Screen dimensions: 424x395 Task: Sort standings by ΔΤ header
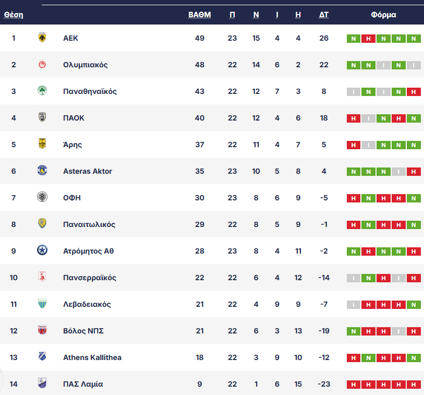click(324, 15)
